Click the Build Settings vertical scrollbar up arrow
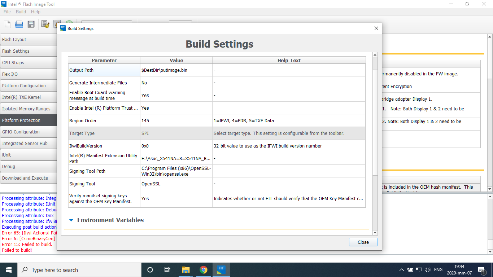 pos(375,55)
